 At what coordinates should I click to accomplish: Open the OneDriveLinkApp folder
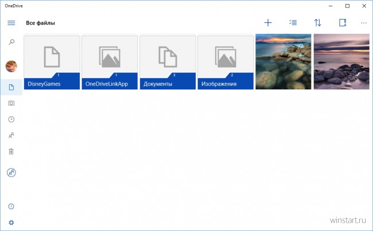[x=110, y=62]
